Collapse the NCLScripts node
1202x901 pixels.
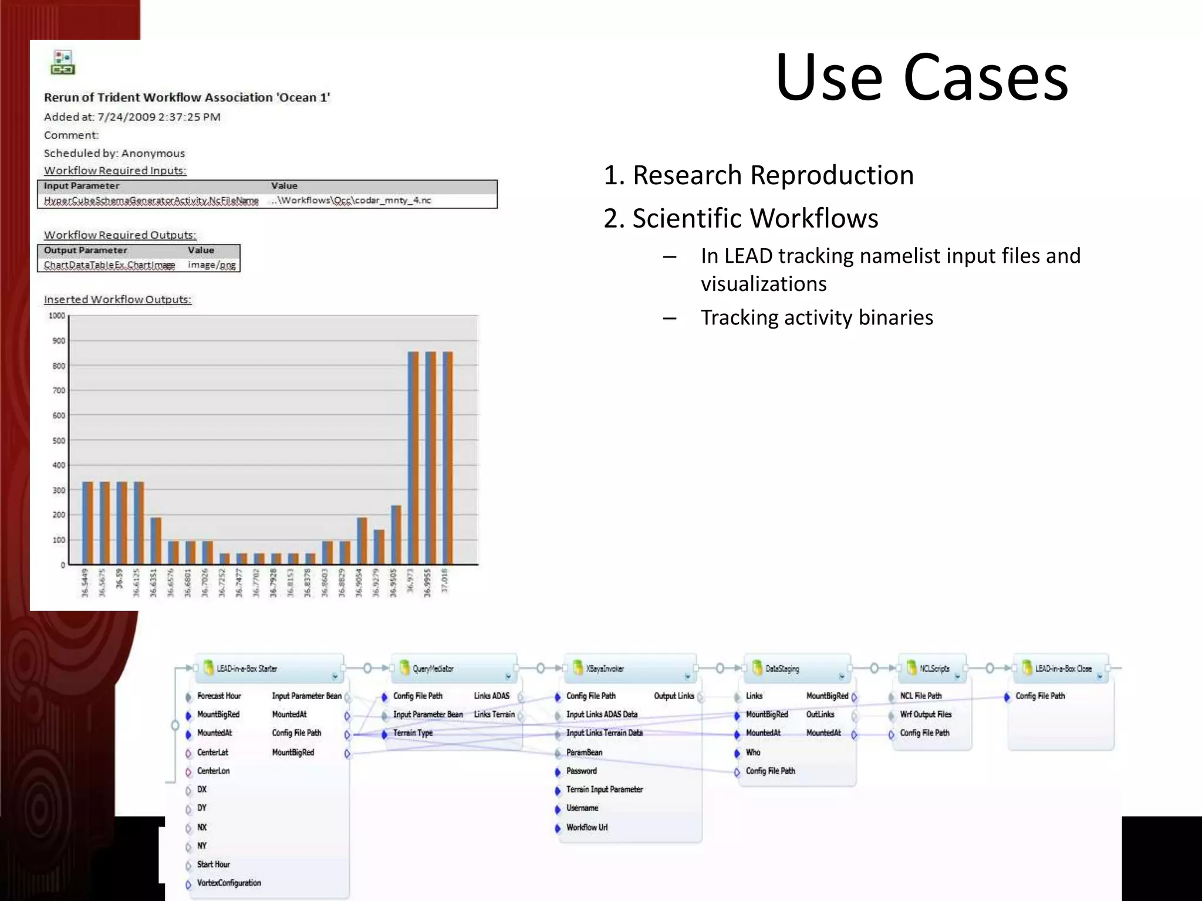[x=957, y=676]
